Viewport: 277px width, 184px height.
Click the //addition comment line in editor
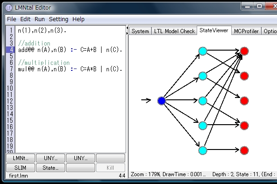click(x=34, y=43)
